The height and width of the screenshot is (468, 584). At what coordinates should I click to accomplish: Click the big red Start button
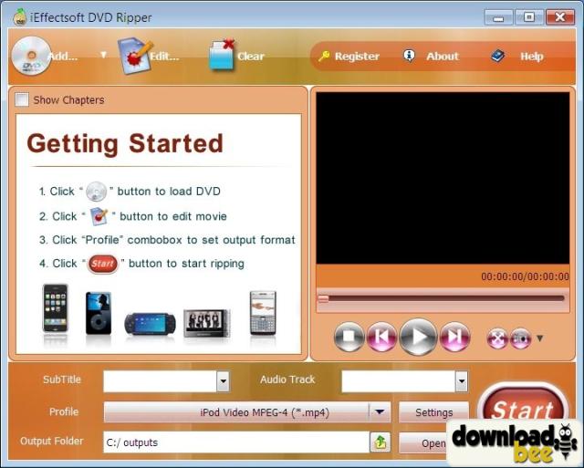(x=523, y=404)
